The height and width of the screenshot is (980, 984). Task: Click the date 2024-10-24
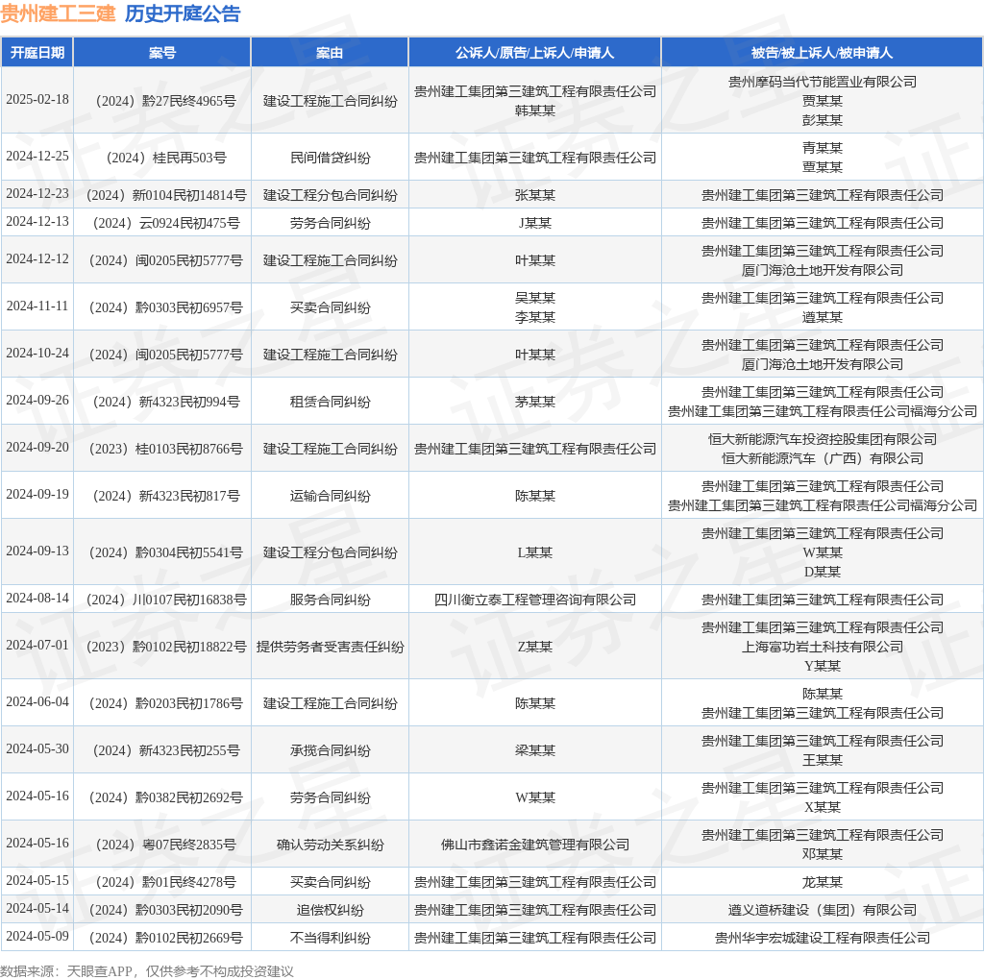[x=37, y=354]
